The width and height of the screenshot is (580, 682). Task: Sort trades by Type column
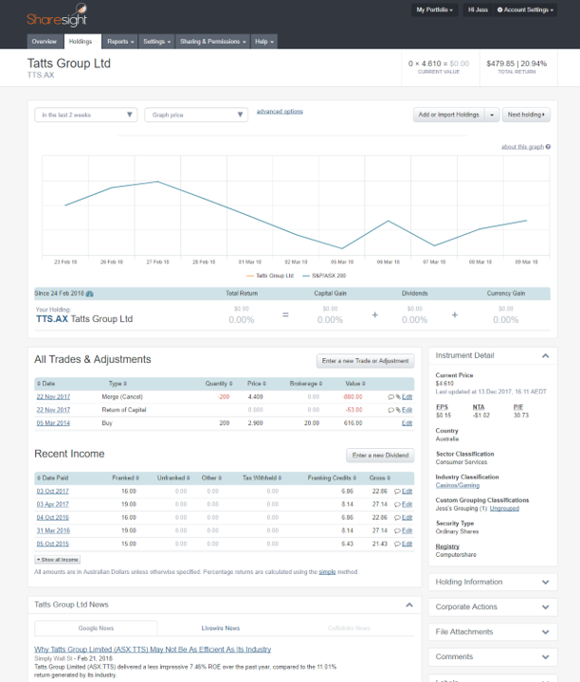[118, 384]
